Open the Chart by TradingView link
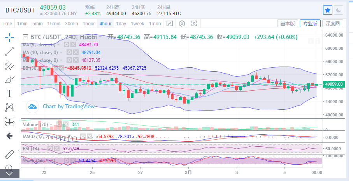 click(x=68, y=106)
